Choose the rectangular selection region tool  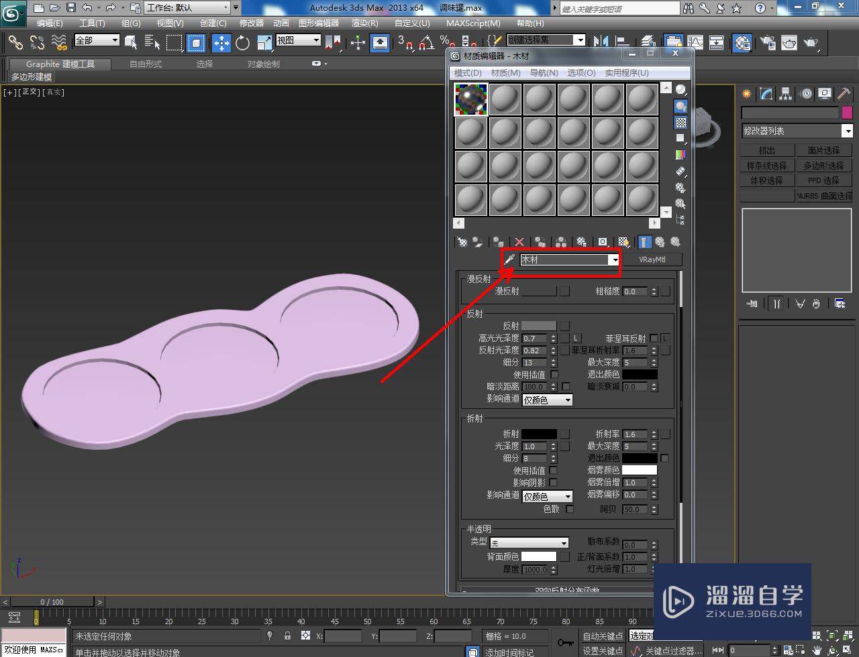[174, 43]
